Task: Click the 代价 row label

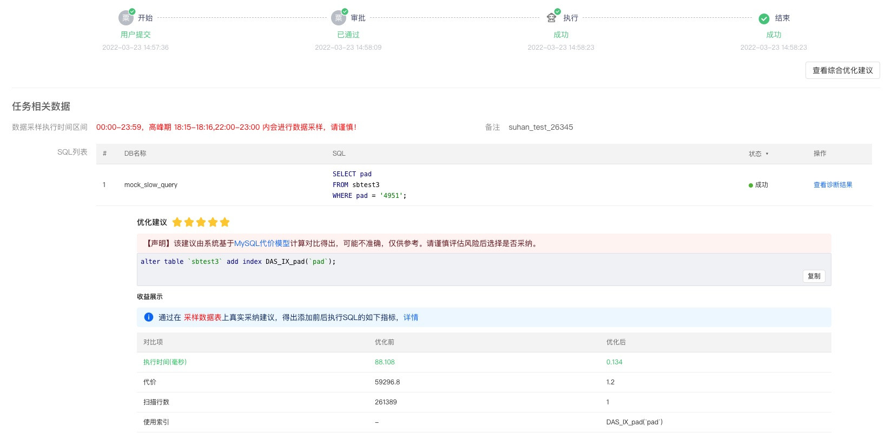Action: click(150, 382)
